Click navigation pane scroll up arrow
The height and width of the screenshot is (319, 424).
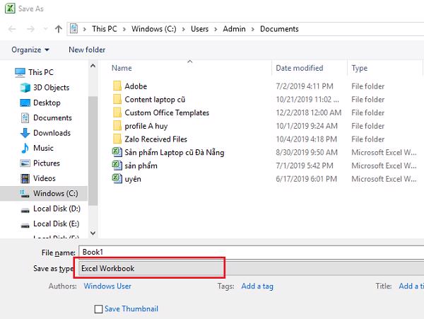[x=93, y=66]
